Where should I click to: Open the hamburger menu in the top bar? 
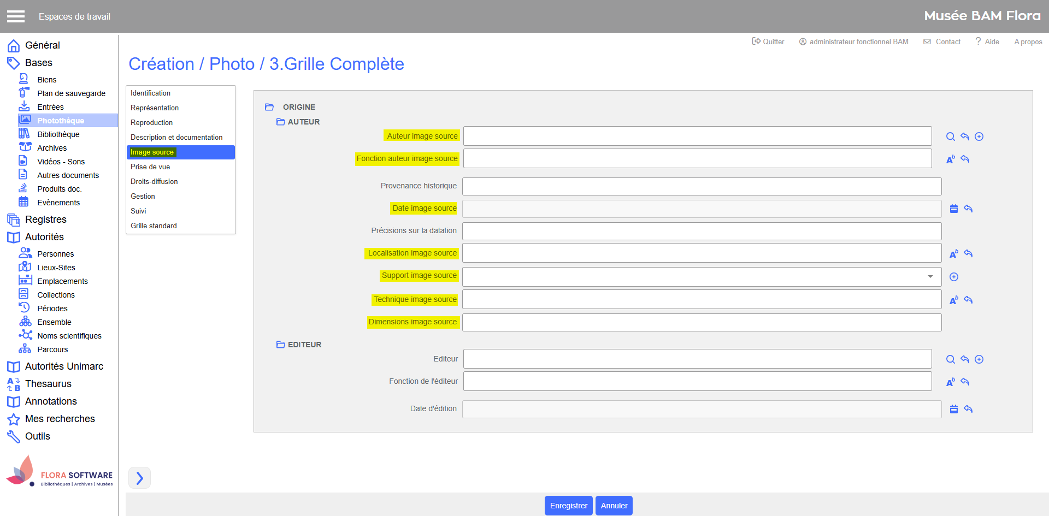coord(16,16)
